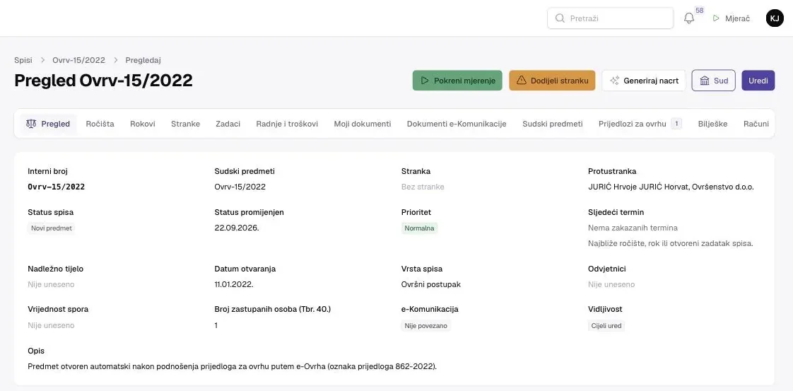Image resolution: width=793 pixels, height=391 pixels.
Task: Click the bank icon on Sud button
Action: pos(705,81)
